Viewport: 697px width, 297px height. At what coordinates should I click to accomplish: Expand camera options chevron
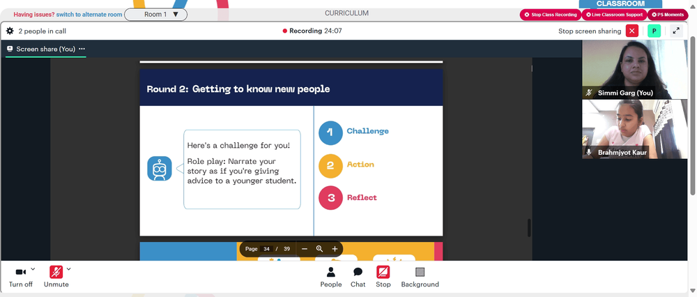[33, 268]
